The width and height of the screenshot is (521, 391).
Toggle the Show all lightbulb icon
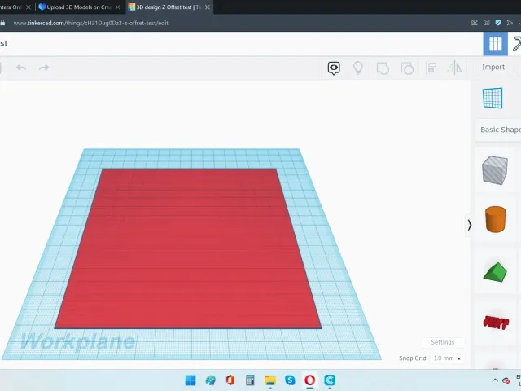pyautogui.click(x=358, y=68)
